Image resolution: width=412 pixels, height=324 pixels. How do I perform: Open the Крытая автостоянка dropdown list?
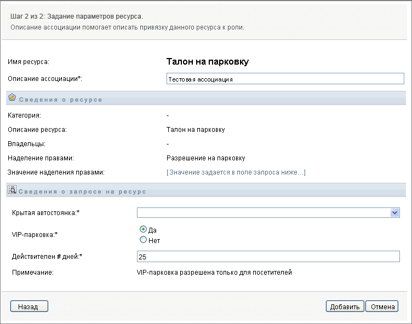pyautogui.click(x=394, y=213)
